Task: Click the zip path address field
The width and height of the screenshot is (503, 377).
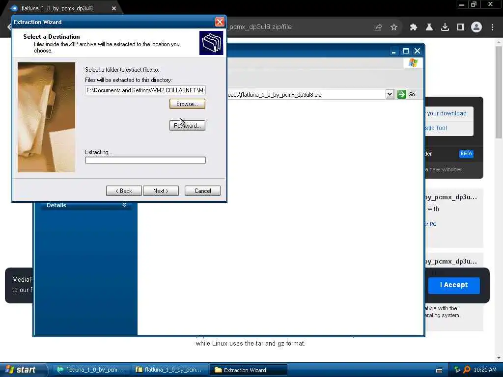Action: click(x=307, y=95)
